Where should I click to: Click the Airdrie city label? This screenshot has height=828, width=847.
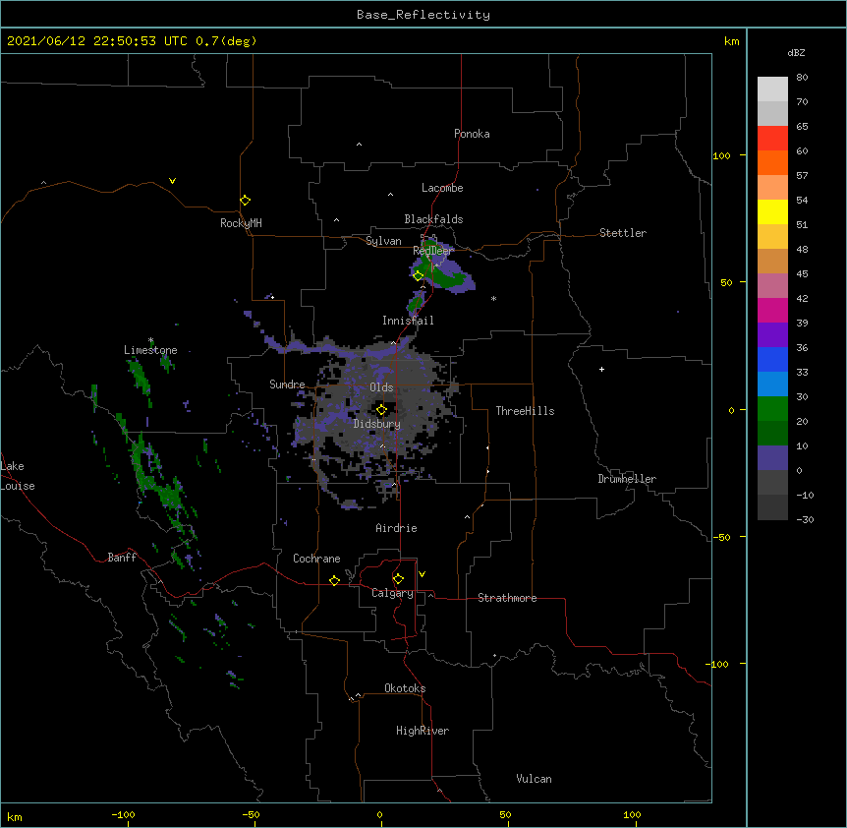397,528
